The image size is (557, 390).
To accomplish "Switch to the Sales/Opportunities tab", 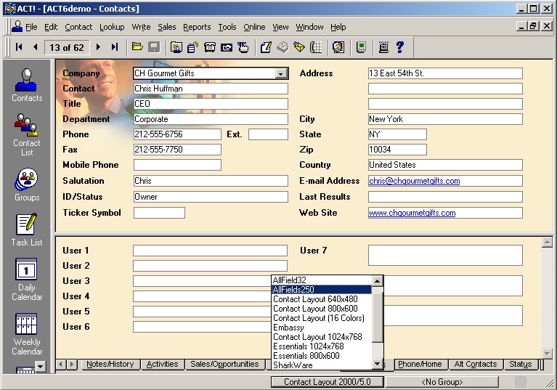I will tap(224, 364).
